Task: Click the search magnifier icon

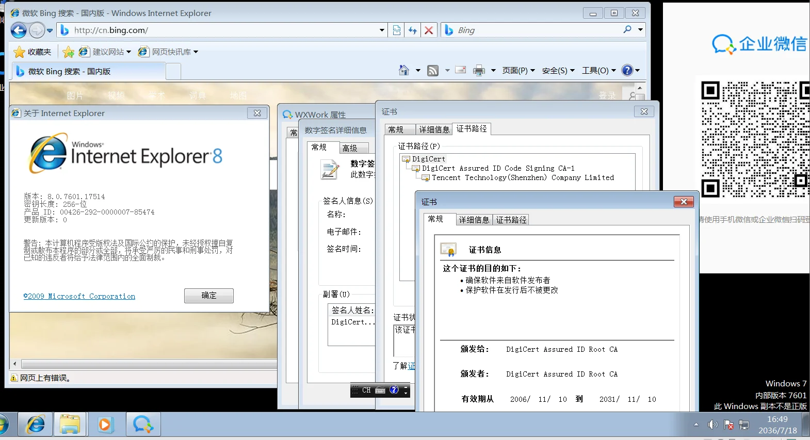Action: point(627,29)
